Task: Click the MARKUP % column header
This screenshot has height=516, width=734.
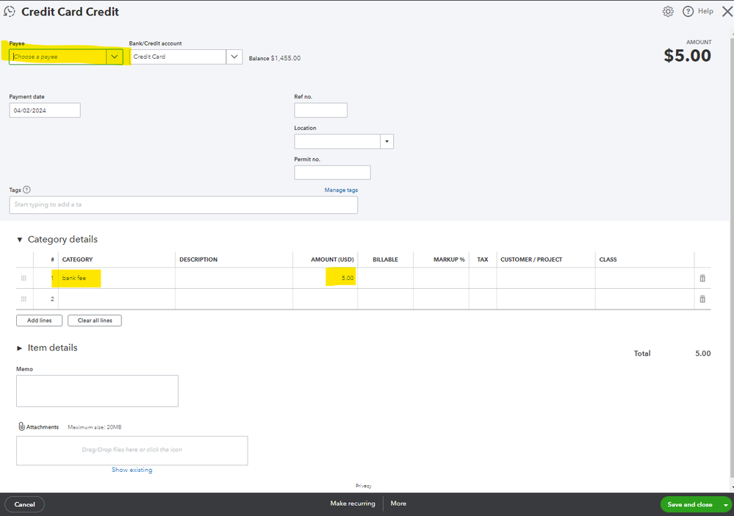Action: [449, 259]
